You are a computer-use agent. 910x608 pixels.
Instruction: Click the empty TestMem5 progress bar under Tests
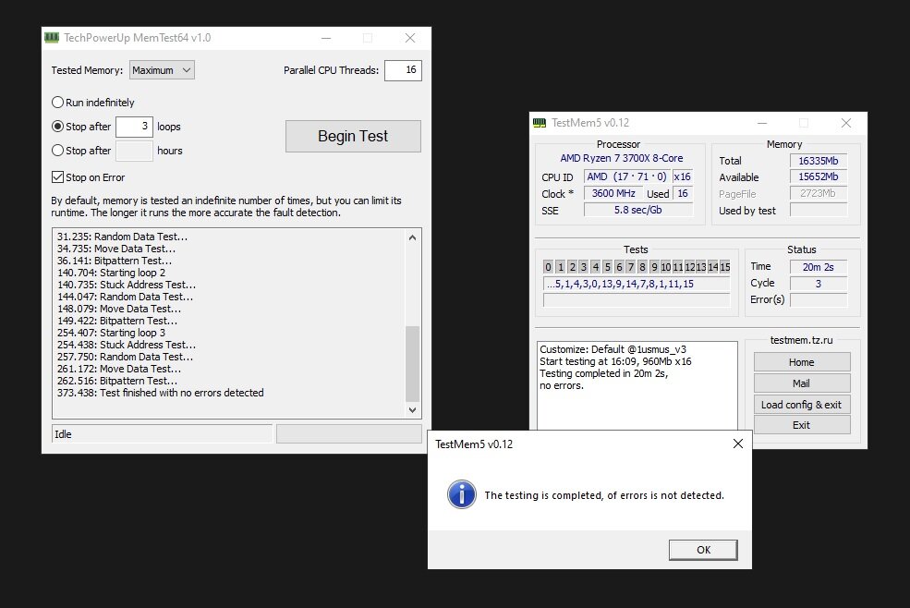636,300
